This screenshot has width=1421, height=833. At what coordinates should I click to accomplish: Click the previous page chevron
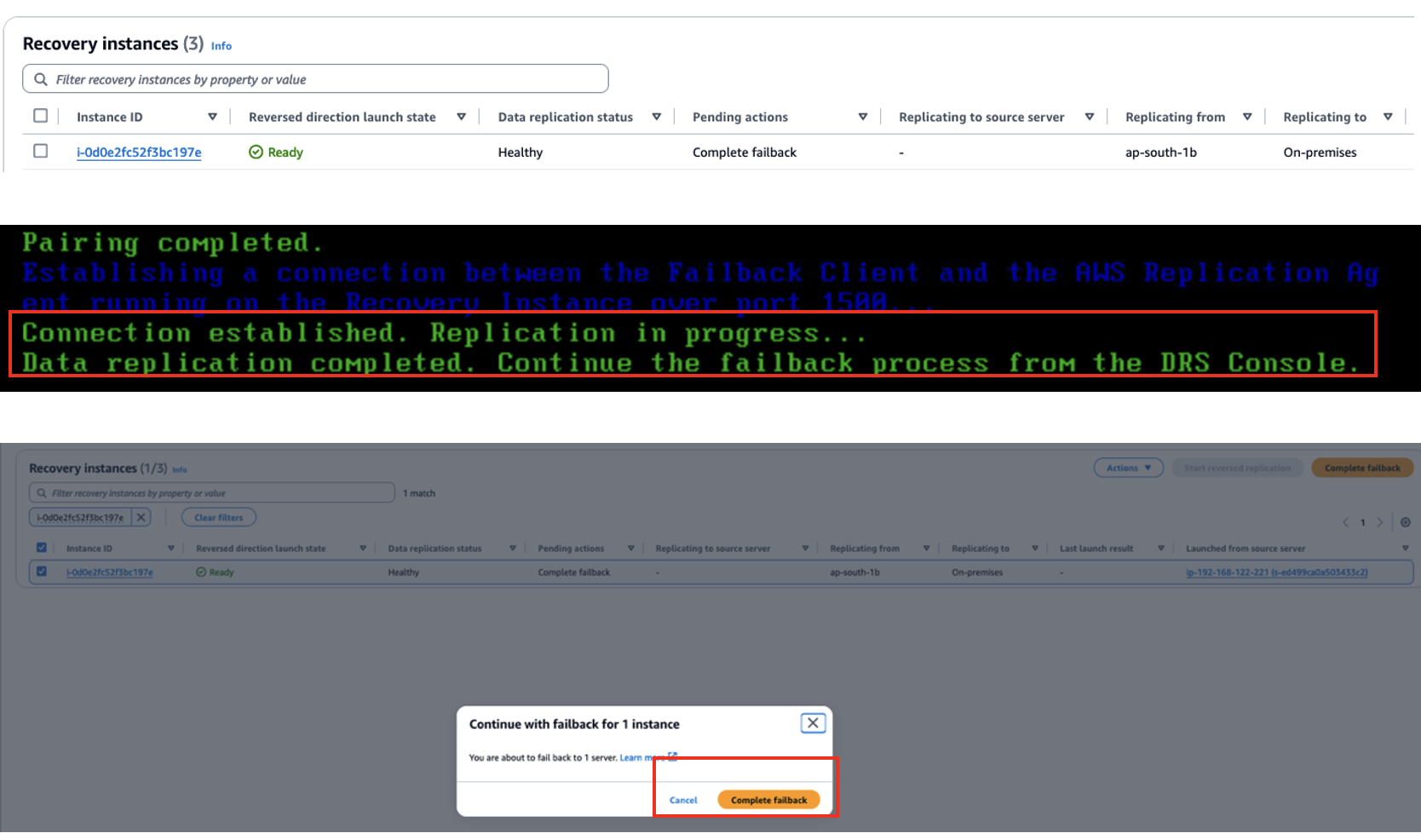1345,522
